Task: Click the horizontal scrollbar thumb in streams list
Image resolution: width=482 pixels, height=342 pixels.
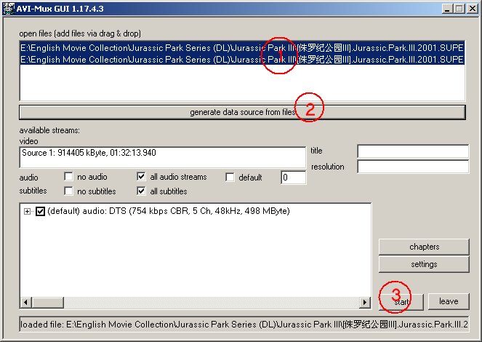Action: [48, 302]
